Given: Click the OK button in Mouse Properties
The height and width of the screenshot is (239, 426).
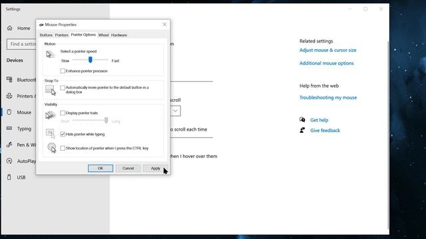Looking at the screenshot, I should pos(101,168).
